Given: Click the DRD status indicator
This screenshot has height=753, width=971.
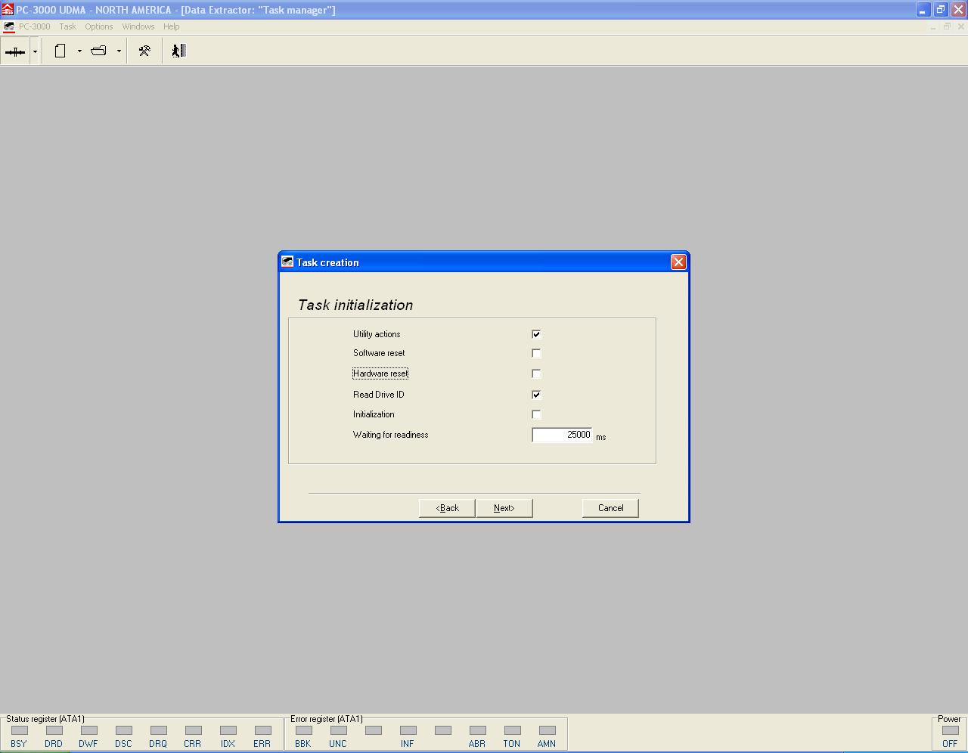Looking at the screenshot, I should (x=54, y=730).
